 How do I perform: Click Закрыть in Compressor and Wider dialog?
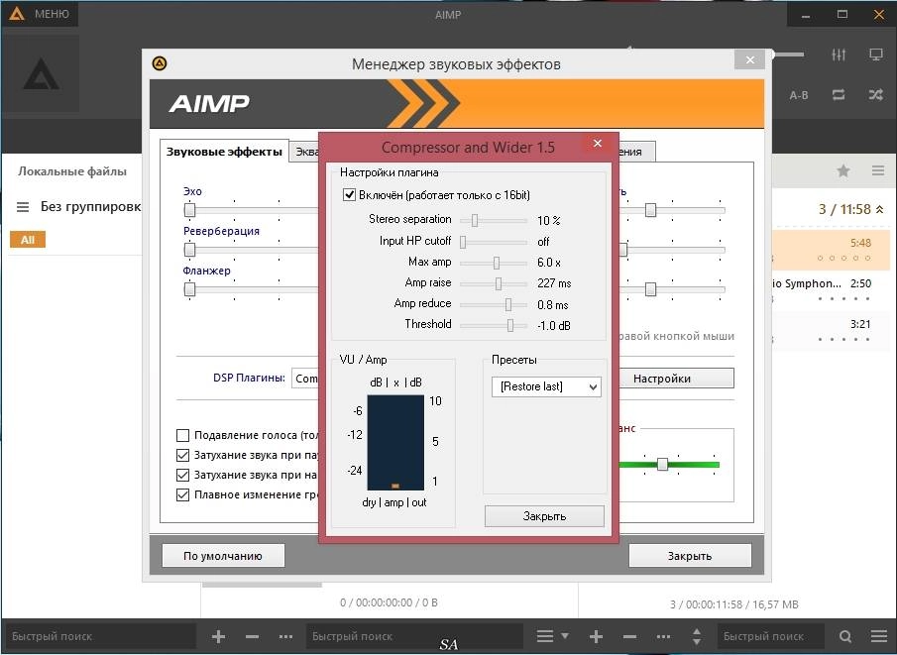pos(544,516)
